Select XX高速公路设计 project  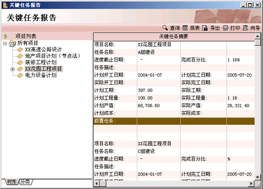pyautogui.click(x=43, y=49)
